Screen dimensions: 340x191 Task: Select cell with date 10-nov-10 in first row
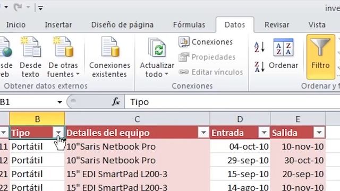point(297,146)
